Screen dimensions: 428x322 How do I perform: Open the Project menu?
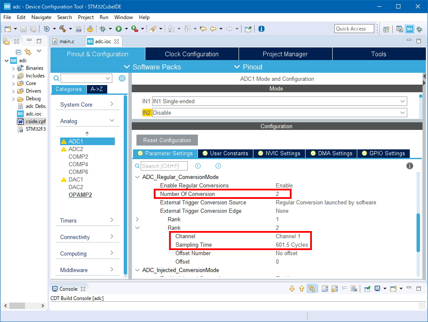86,17
